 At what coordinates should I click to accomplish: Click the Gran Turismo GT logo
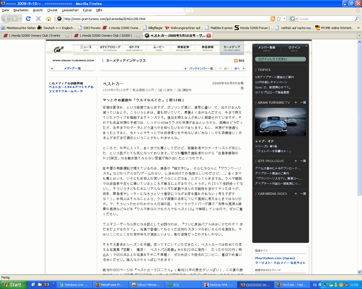[x=59, y=49]
